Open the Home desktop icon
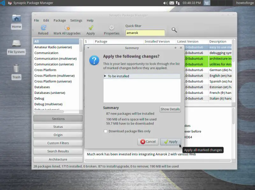The height and width of the screenshot is (190, 255). [17, 18]
